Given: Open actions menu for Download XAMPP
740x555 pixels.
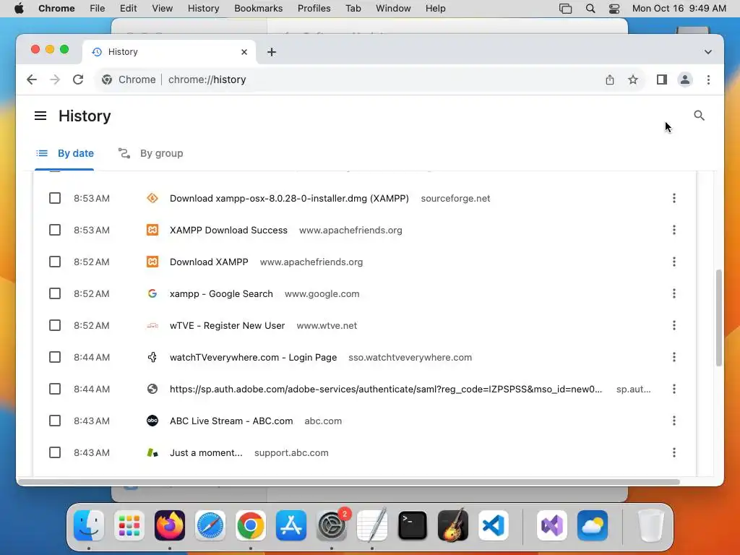Looking at the screenshot, I should 674,262.
